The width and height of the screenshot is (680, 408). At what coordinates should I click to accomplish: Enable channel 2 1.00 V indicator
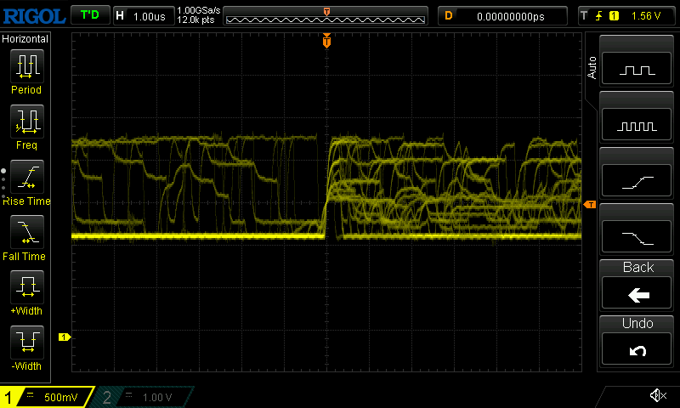[144, 397]
